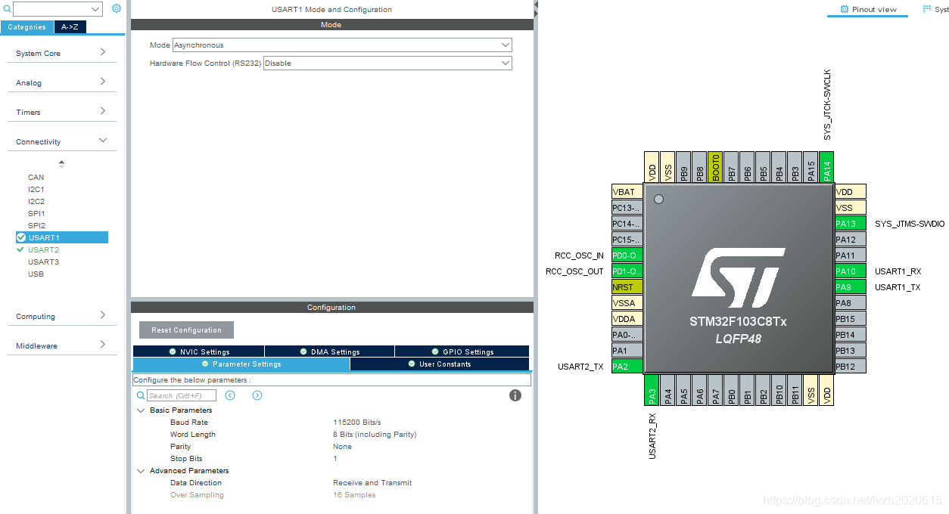
Task: Click the NRST pin
Action: pyautogui.click(x=627, y=287)
